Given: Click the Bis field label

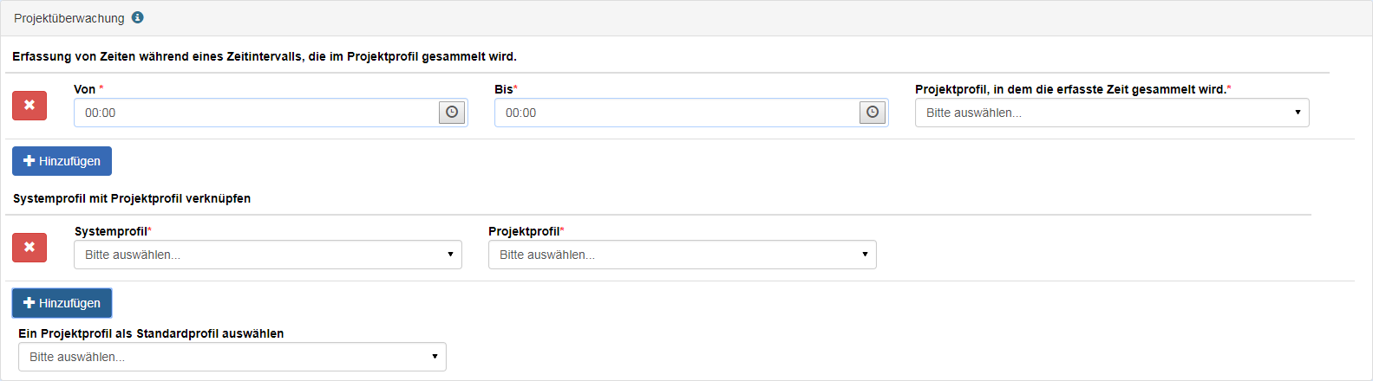Looking at the screenshot, I should pos(504,89).
